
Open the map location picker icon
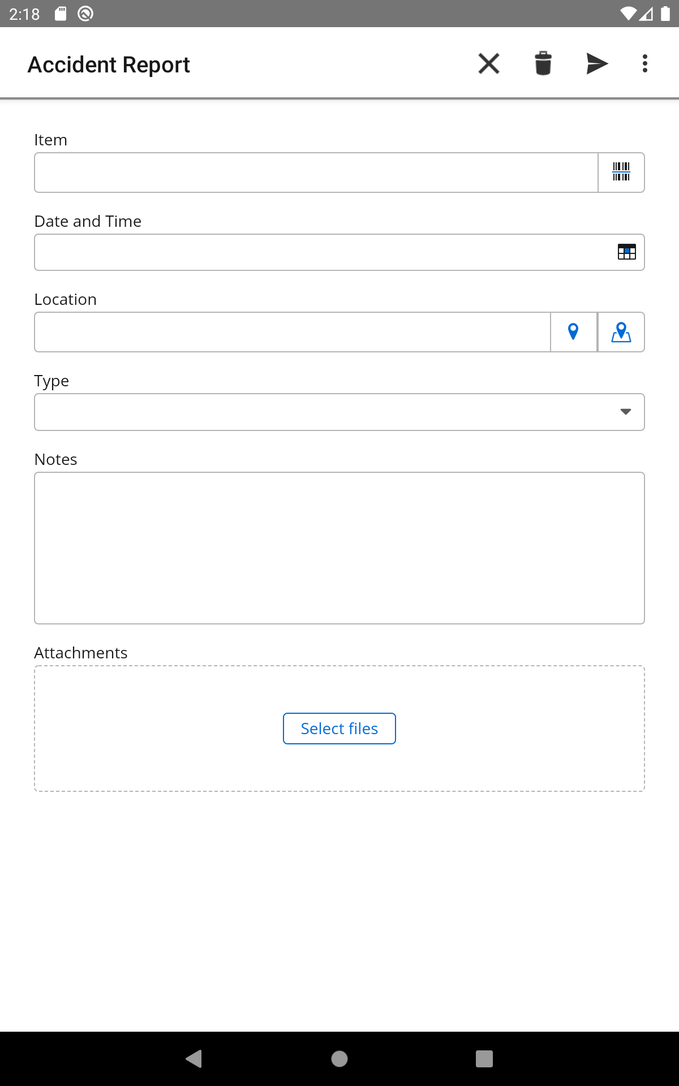621,332
